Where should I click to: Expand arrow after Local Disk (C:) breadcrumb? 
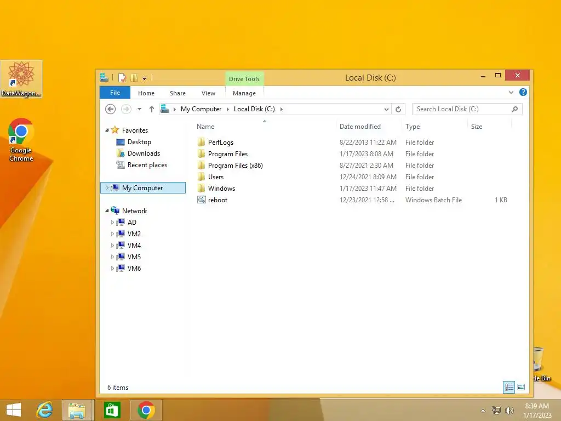(x=281, y=109)
